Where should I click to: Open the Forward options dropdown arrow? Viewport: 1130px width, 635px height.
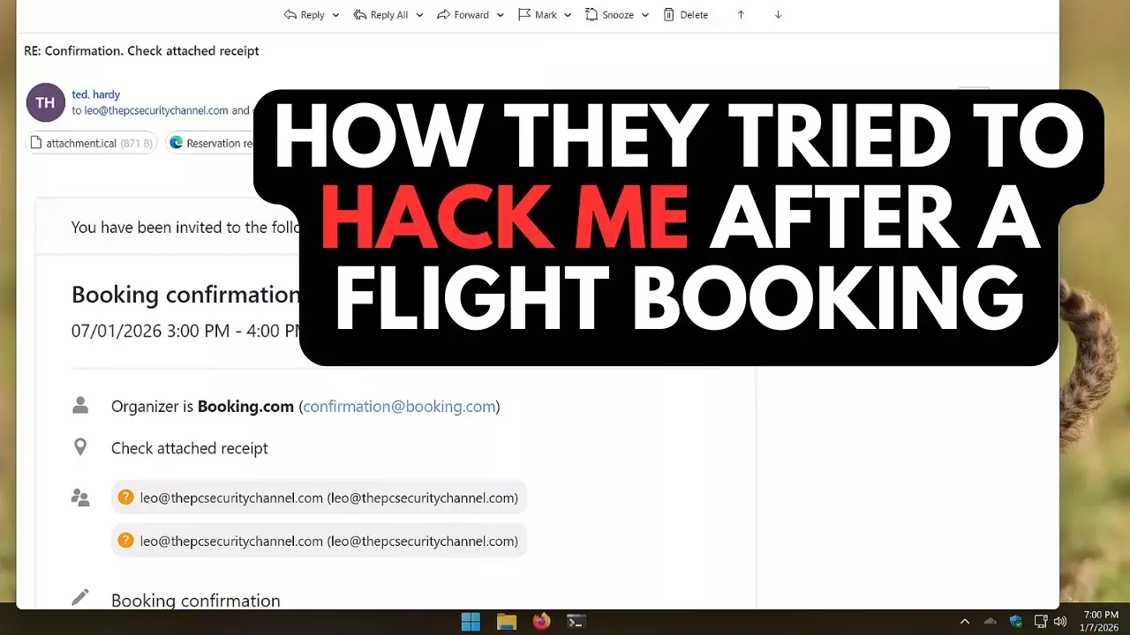(501, 15)
